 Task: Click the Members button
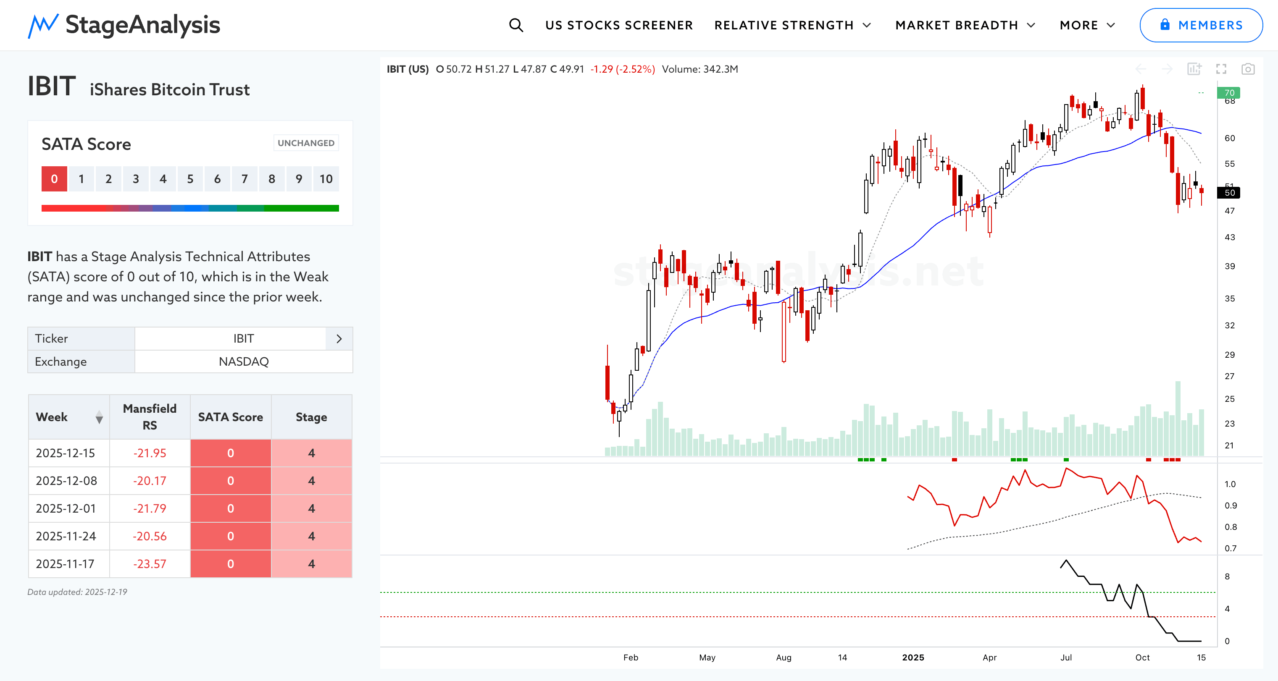(x=1201, y=25)
